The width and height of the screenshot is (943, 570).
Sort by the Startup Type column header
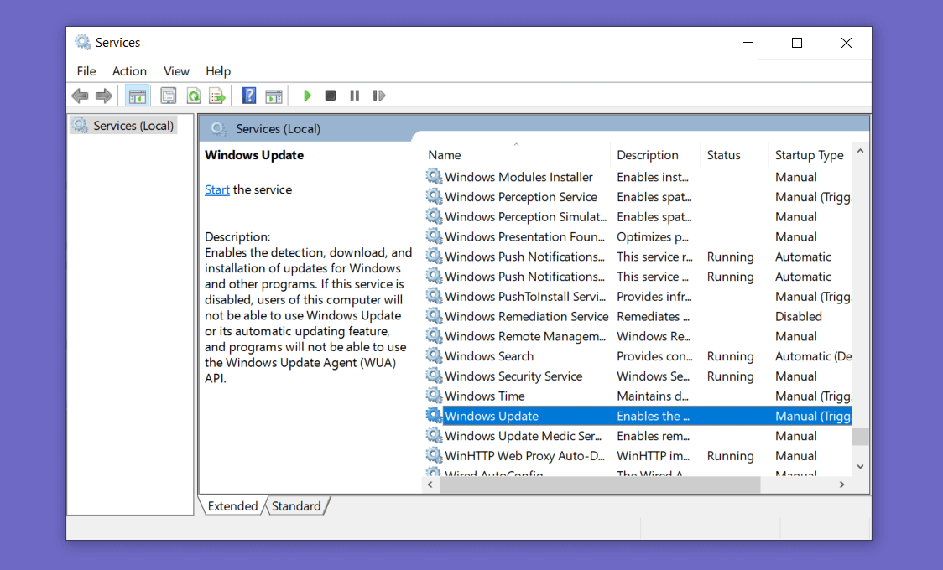tap(809, 155)
